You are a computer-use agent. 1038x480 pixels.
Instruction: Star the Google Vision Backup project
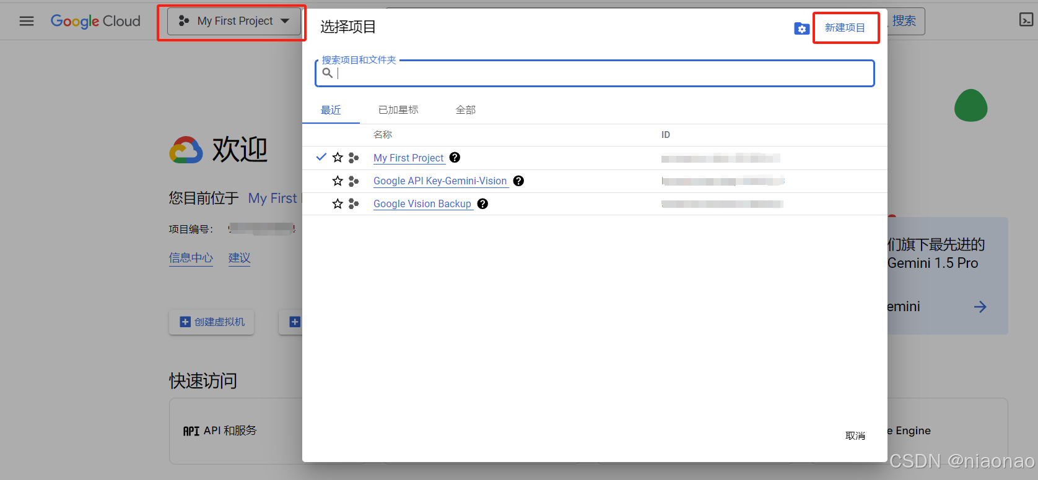point(338,204)
